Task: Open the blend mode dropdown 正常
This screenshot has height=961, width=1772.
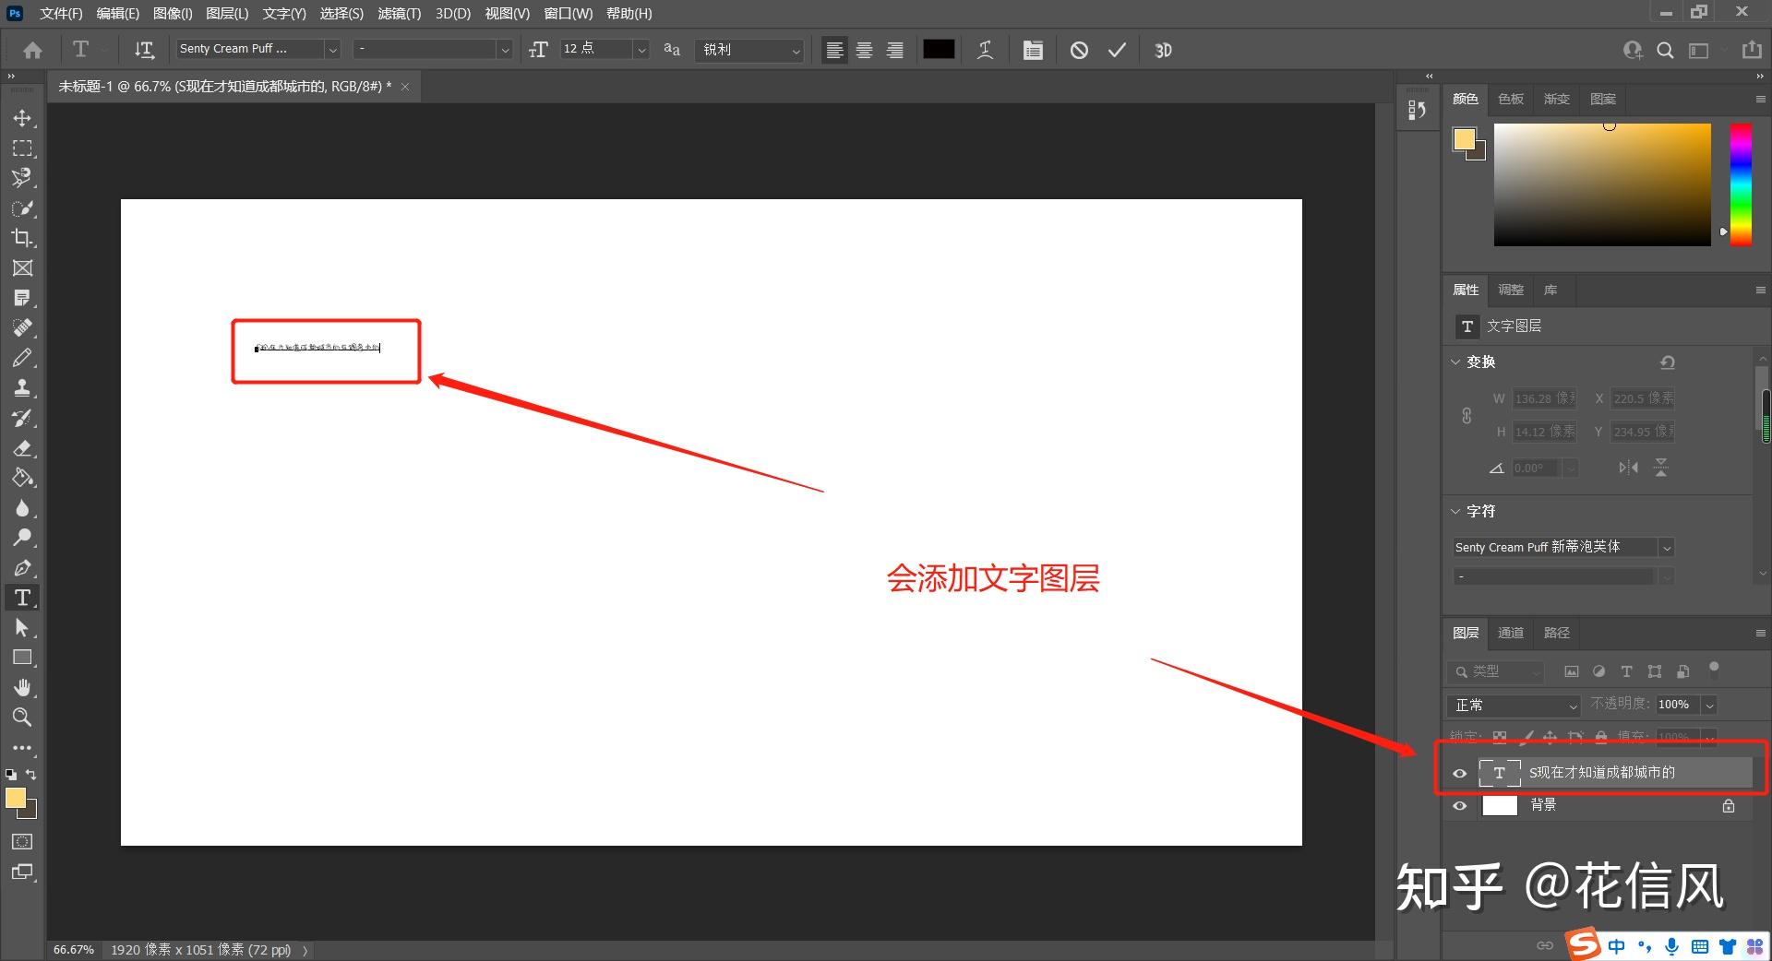Action: point(1513,705)
